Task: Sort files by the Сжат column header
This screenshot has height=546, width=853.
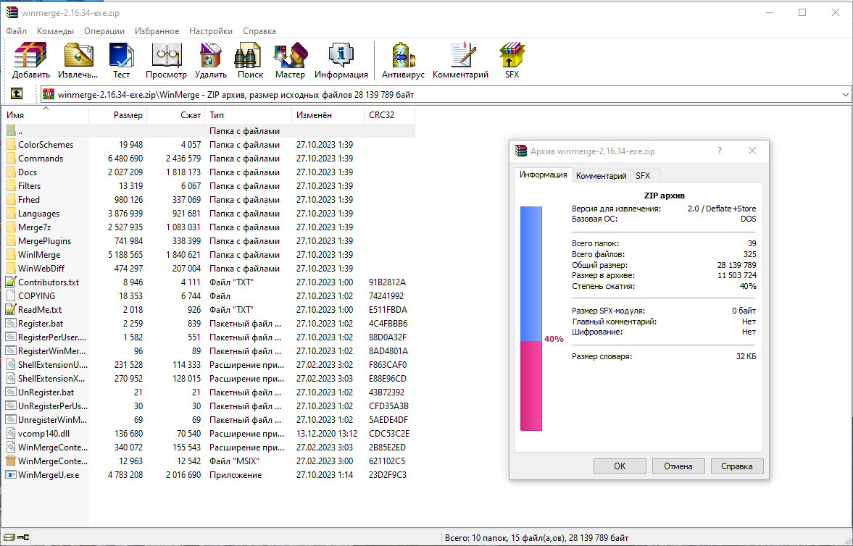Action: pyautogui.click(x=176, y=115)
